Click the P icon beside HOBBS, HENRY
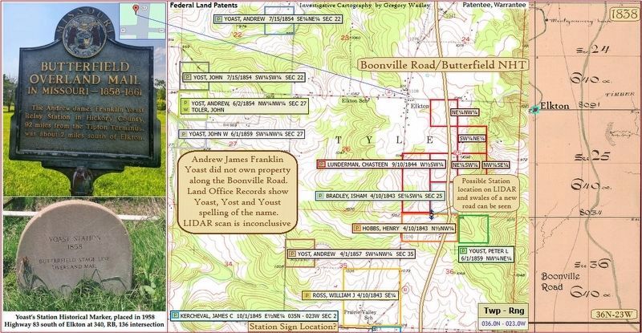 pos(357,228)
